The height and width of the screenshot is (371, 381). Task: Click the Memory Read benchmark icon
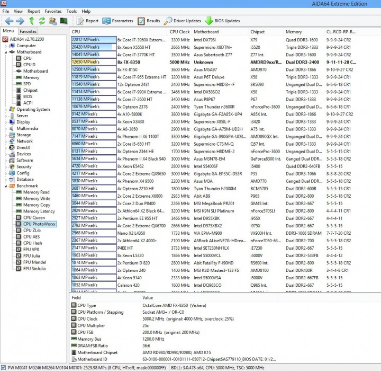tap(19, 192)
